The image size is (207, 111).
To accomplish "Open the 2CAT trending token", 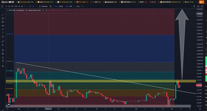I will click(142, 2).
